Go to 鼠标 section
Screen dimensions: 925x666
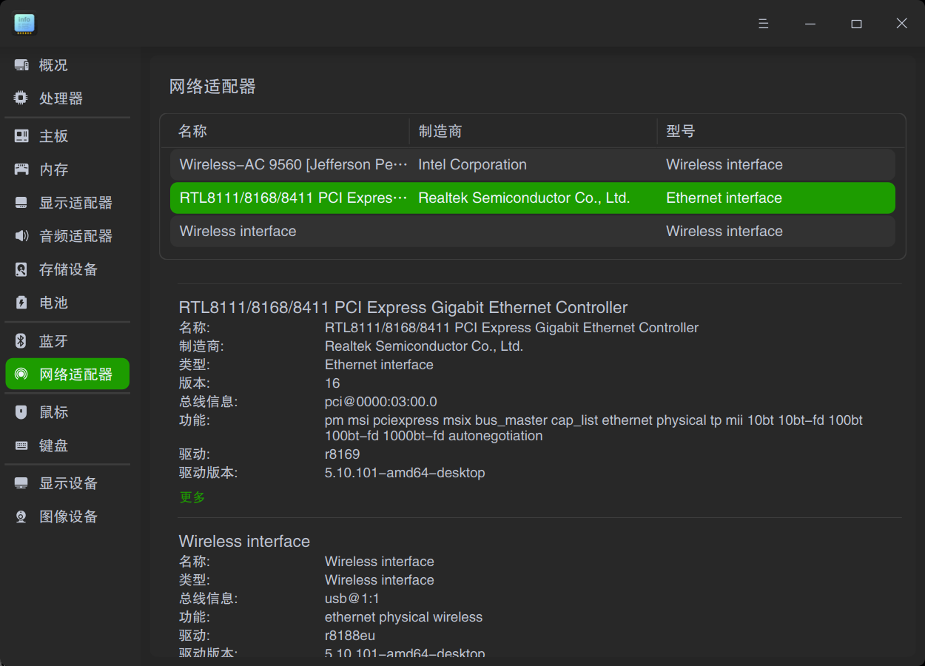click(x=67, y=412)
